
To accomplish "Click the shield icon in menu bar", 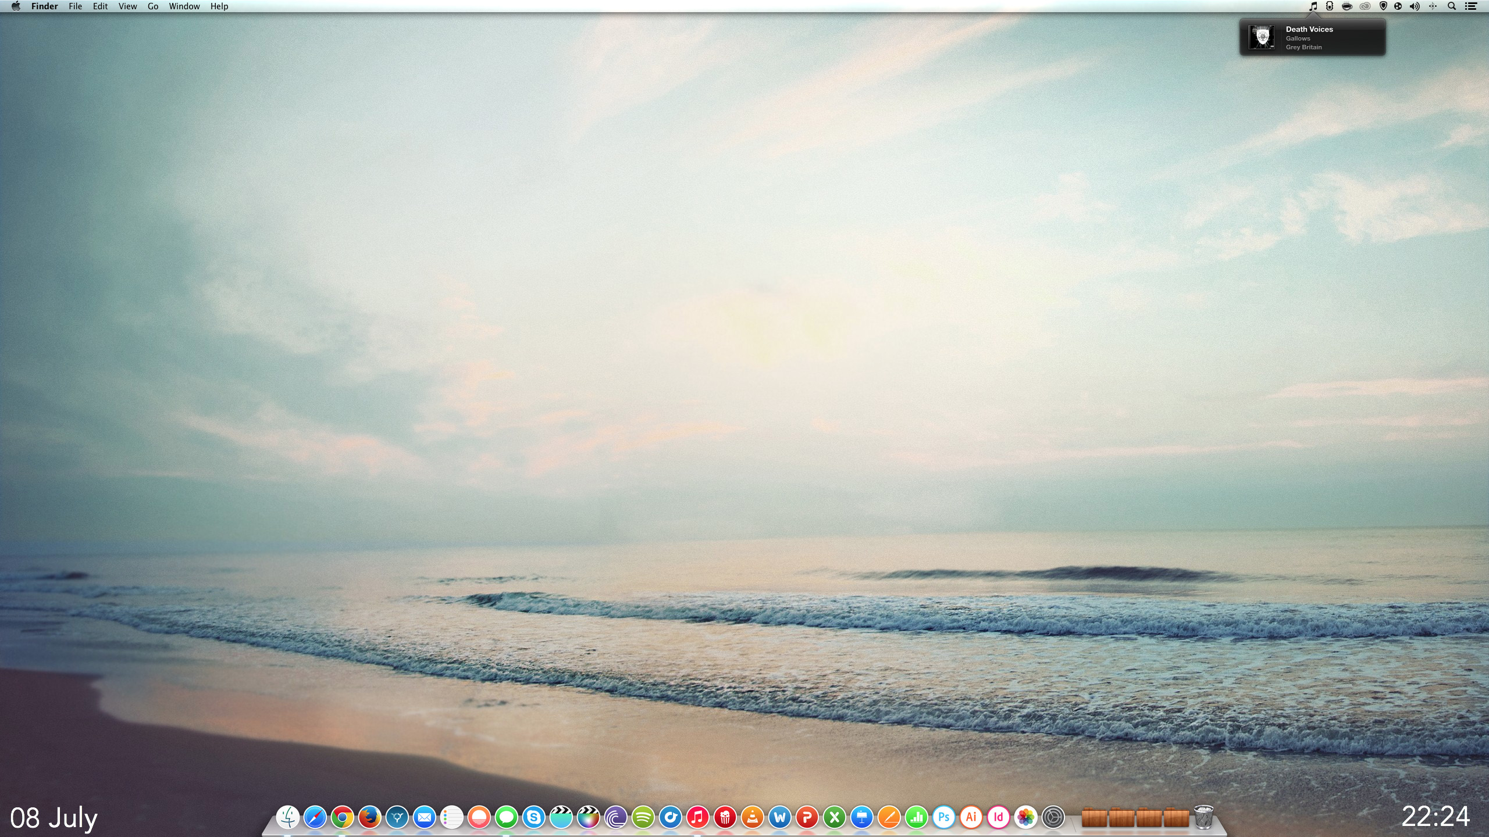I will tap(1383, 6).
